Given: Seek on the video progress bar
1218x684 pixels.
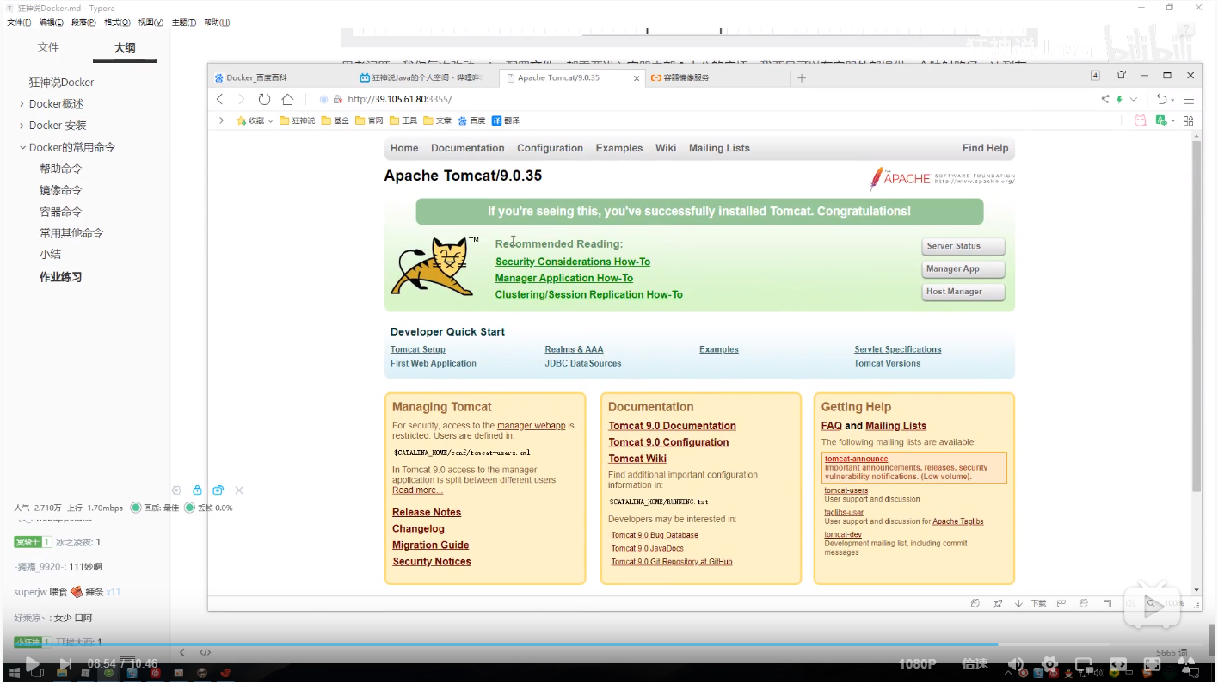Looking at the screenshot, I should pyautogui.click(x=608, y=644).
